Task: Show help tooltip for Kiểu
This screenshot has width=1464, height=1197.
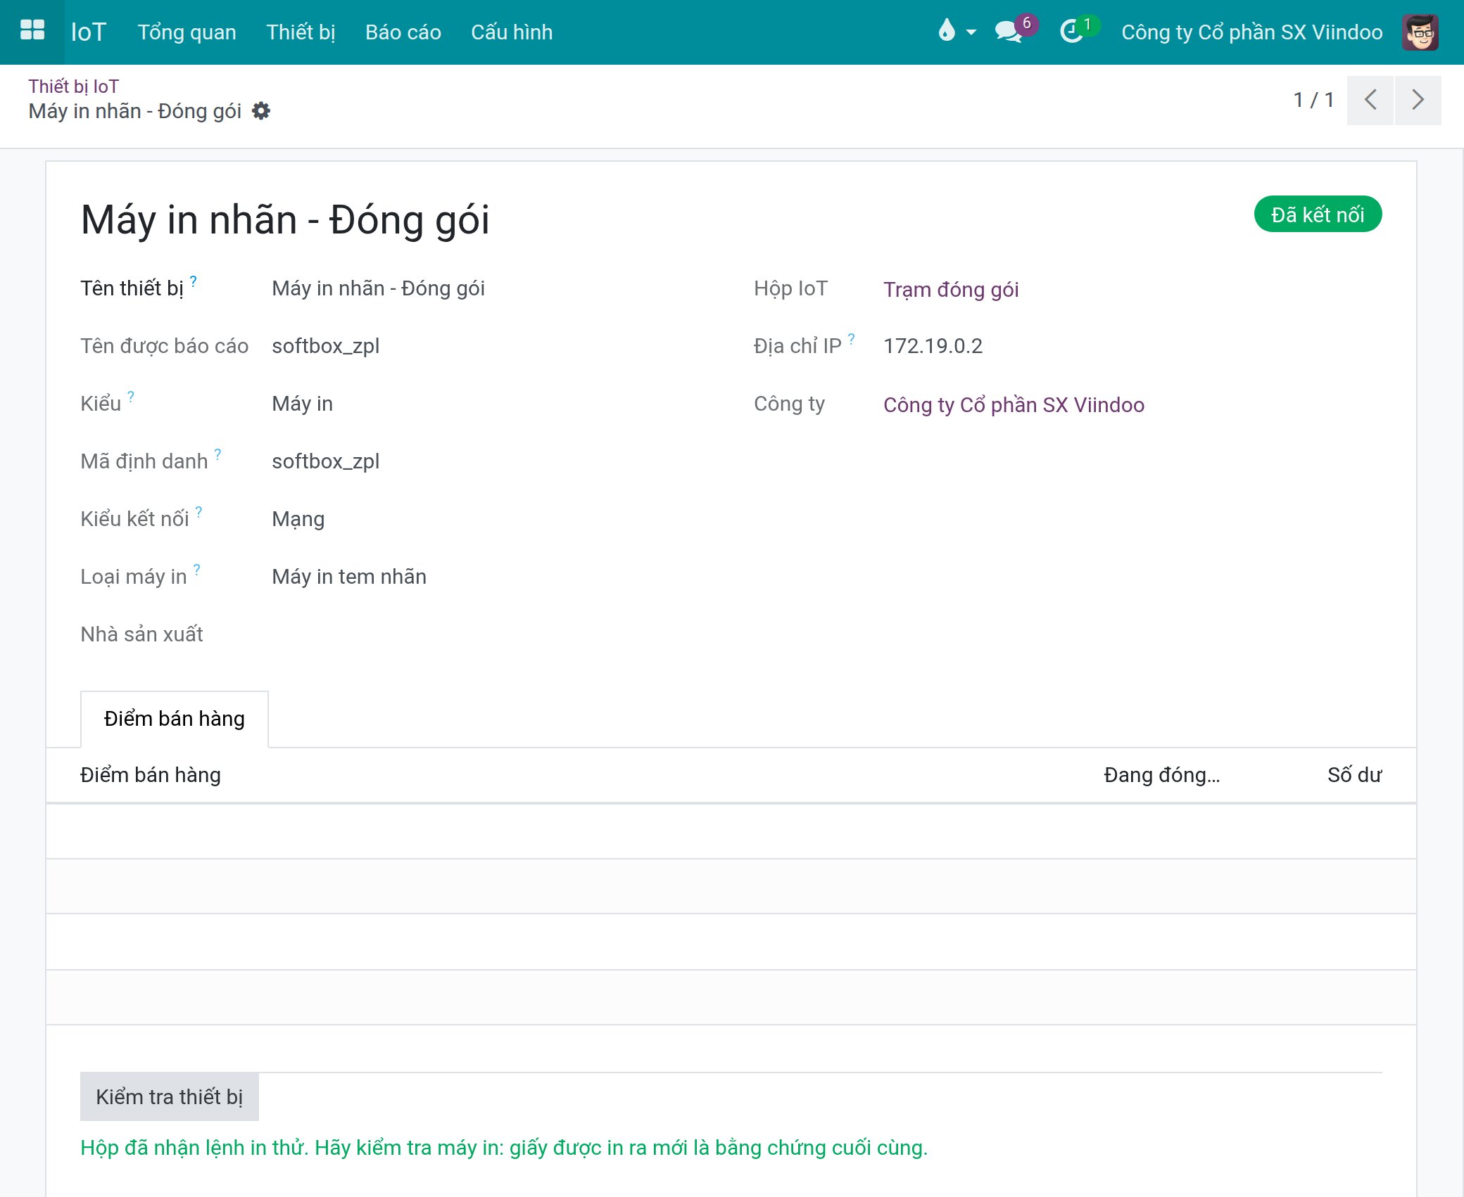Action: coord(131,397)
